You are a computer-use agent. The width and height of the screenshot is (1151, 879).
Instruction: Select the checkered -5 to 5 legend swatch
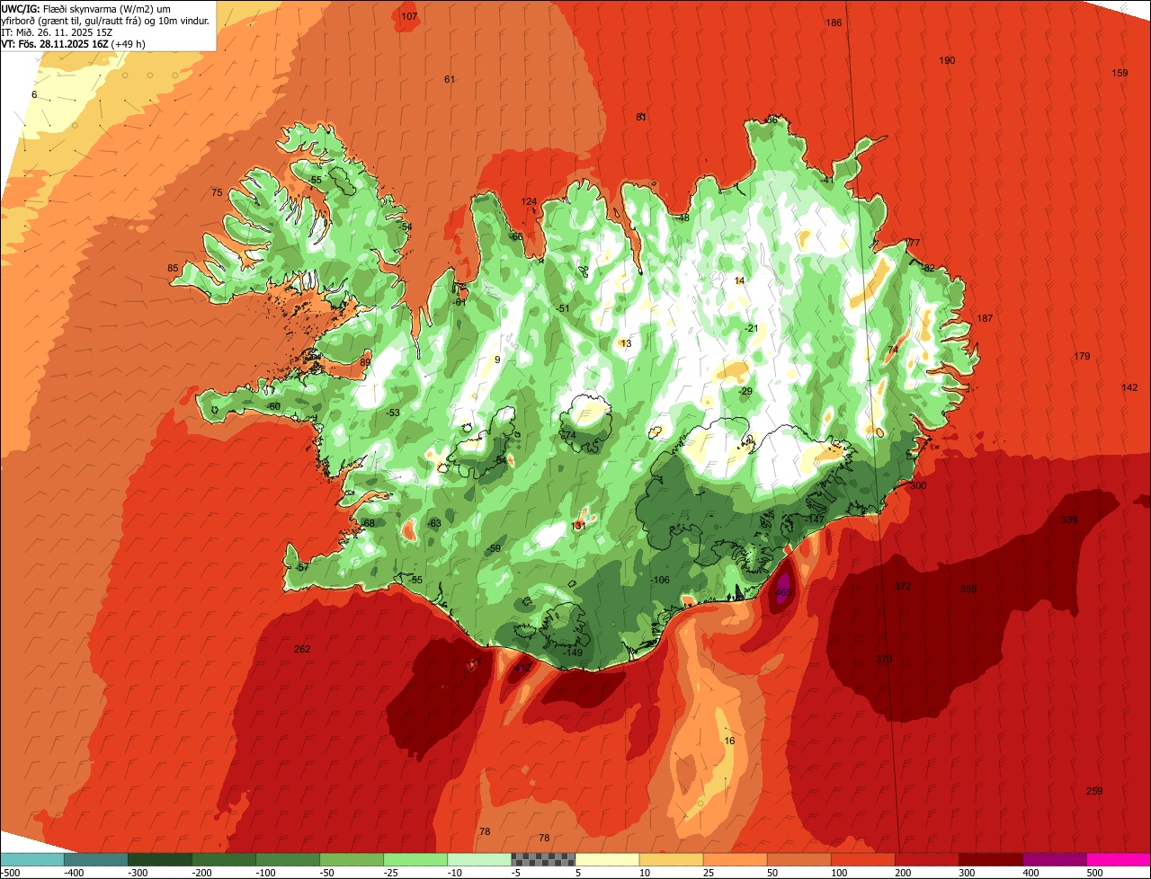click(x=543, y=859)
